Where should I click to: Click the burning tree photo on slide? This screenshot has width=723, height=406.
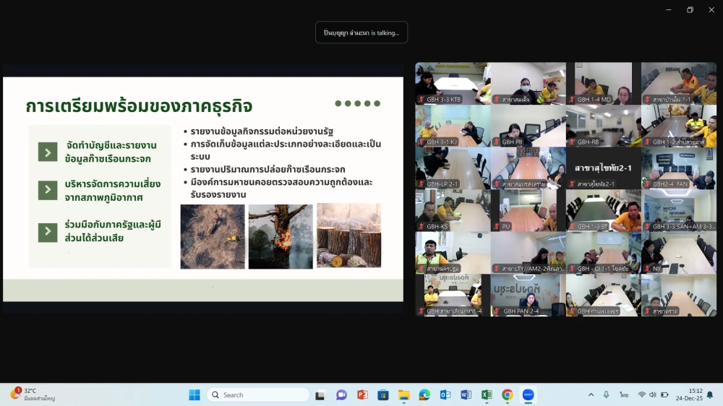coord(281,236)
